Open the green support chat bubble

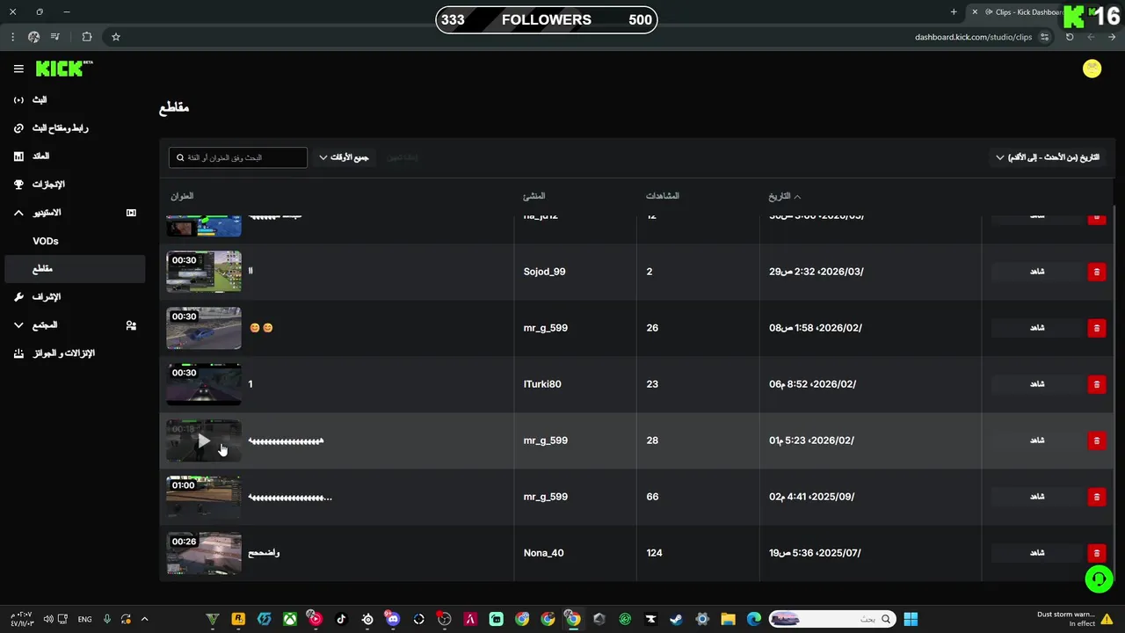(1099, 578)
